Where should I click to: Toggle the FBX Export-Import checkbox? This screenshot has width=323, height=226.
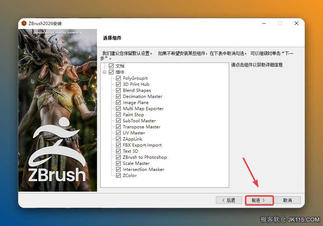[118, 145]
